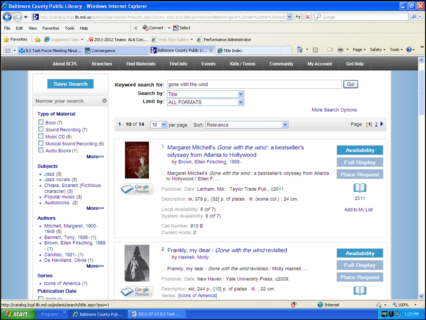Open the Find Materials navigation item

click(141, 64)
